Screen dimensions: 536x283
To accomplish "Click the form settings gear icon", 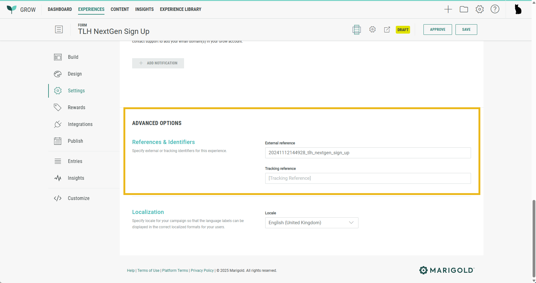I will 372,30.
